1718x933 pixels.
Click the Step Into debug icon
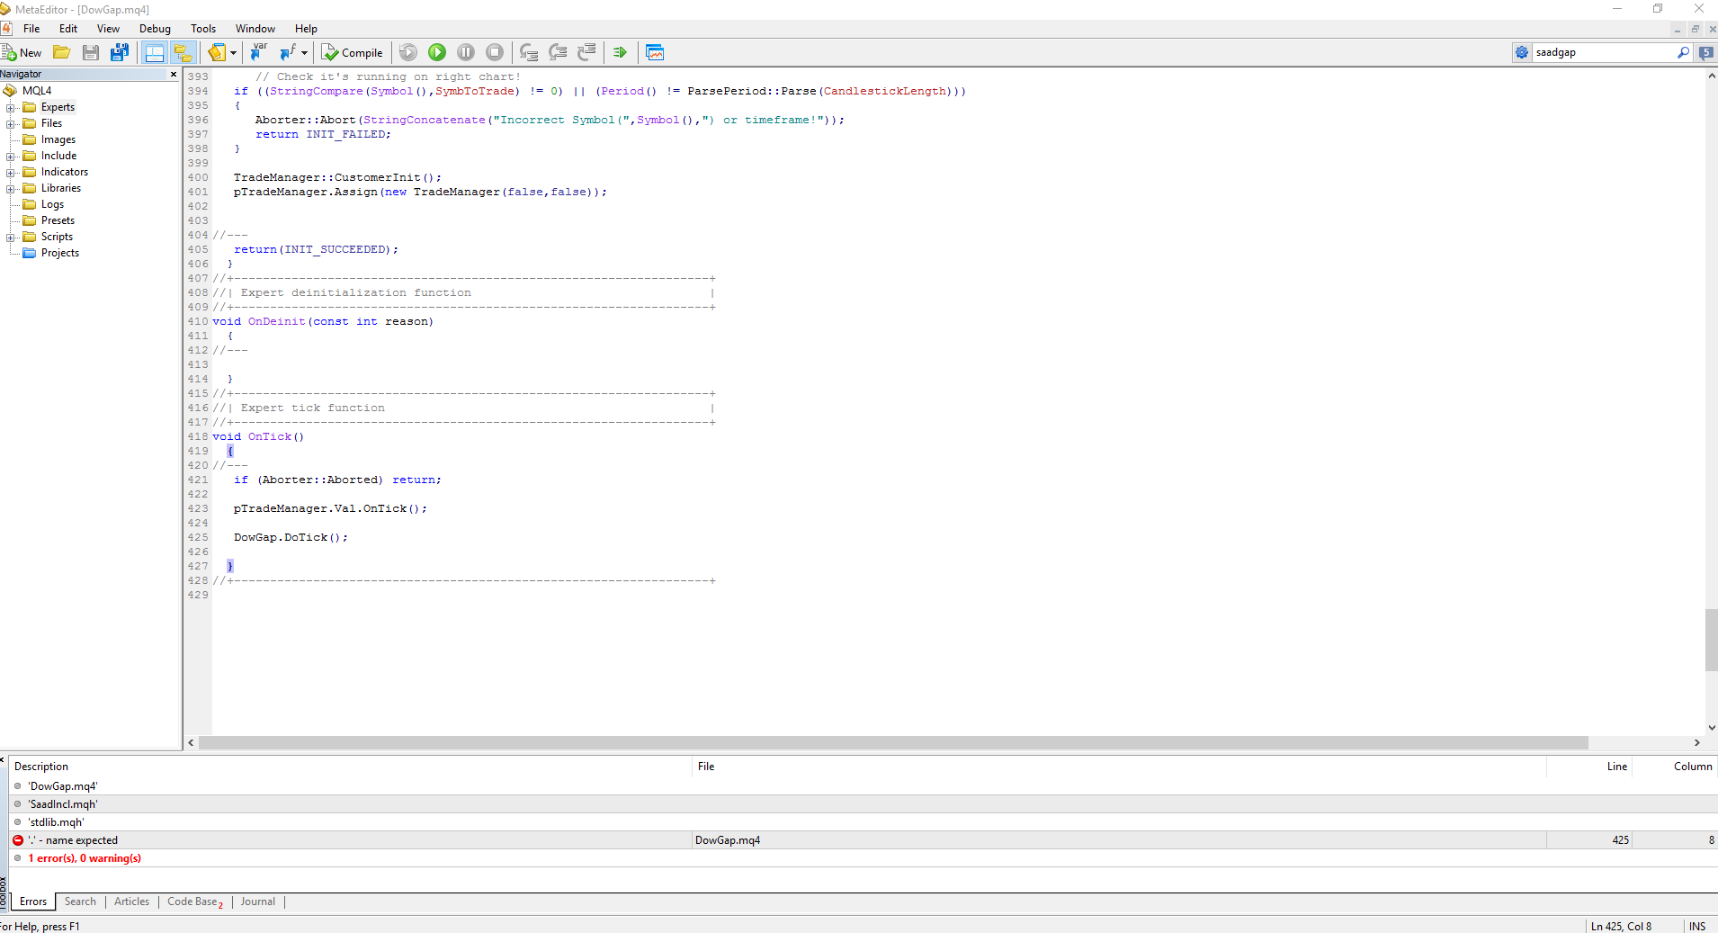coord(529,53)
